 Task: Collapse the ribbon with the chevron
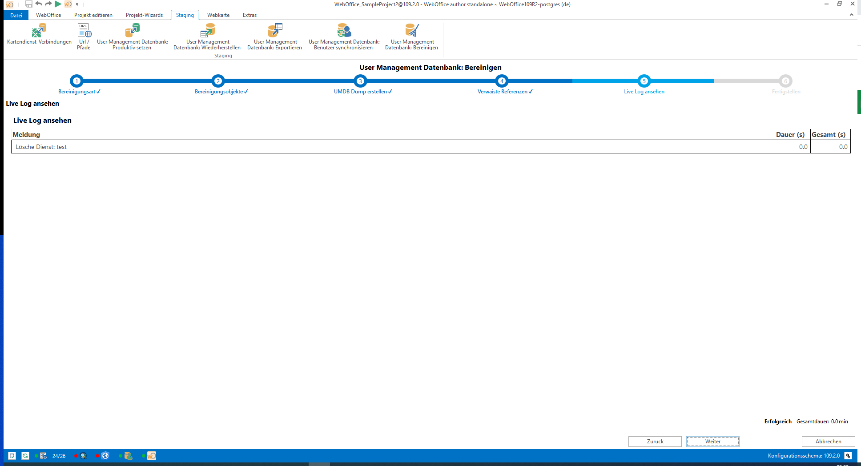click(851, 14)
